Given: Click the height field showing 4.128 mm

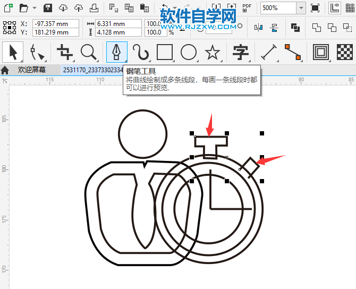Looking at the screenshot, I should (x=118, y=32).
